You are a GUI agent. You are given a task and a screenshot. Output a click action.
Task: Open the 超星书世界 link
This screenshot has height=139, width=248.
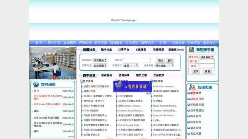(90, 92)
